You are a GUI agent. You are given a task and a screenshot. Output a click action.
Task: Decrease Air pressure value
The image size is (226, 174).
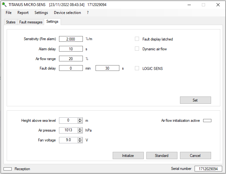pos(80,132)
